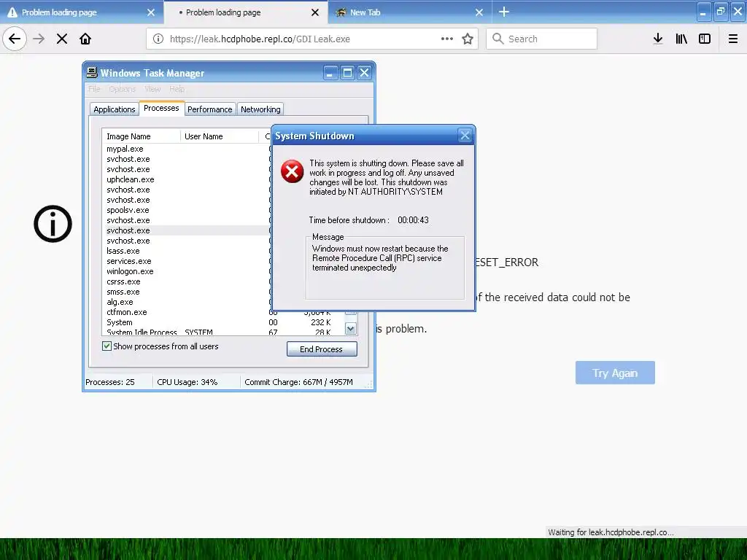Sort processes by Image Name column

coord(142,136)
